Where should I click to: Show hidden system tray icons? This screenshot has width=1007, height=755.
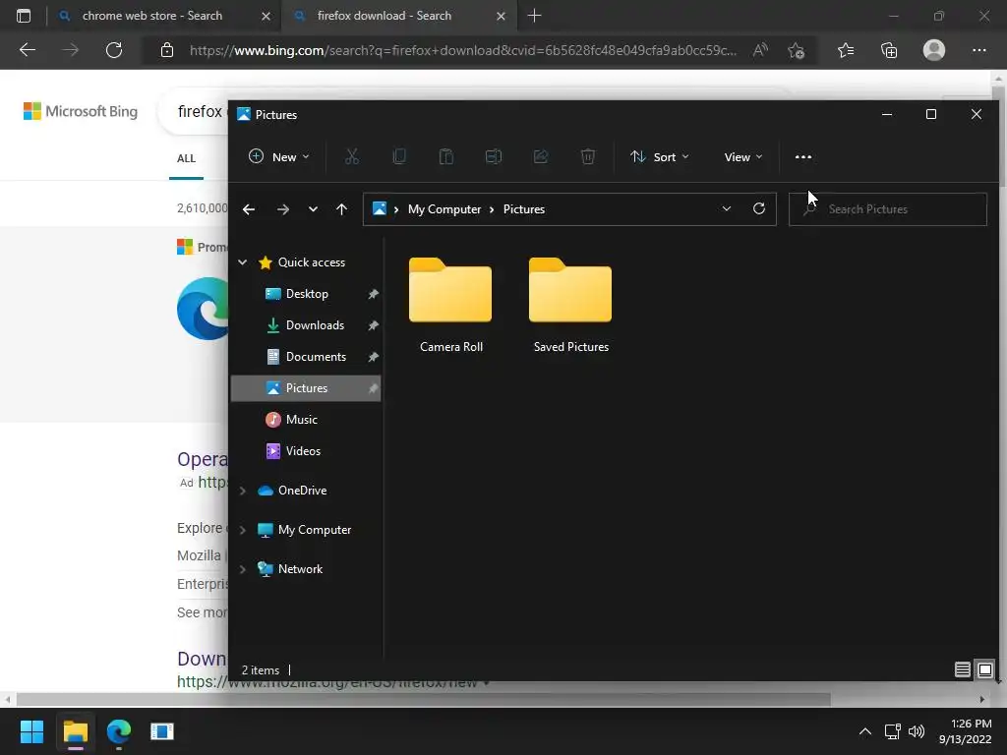865,731
